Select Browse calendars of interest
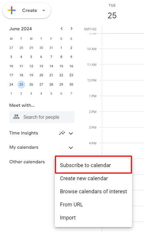Viewport: 144px width, 232px height. click(93, 191)
